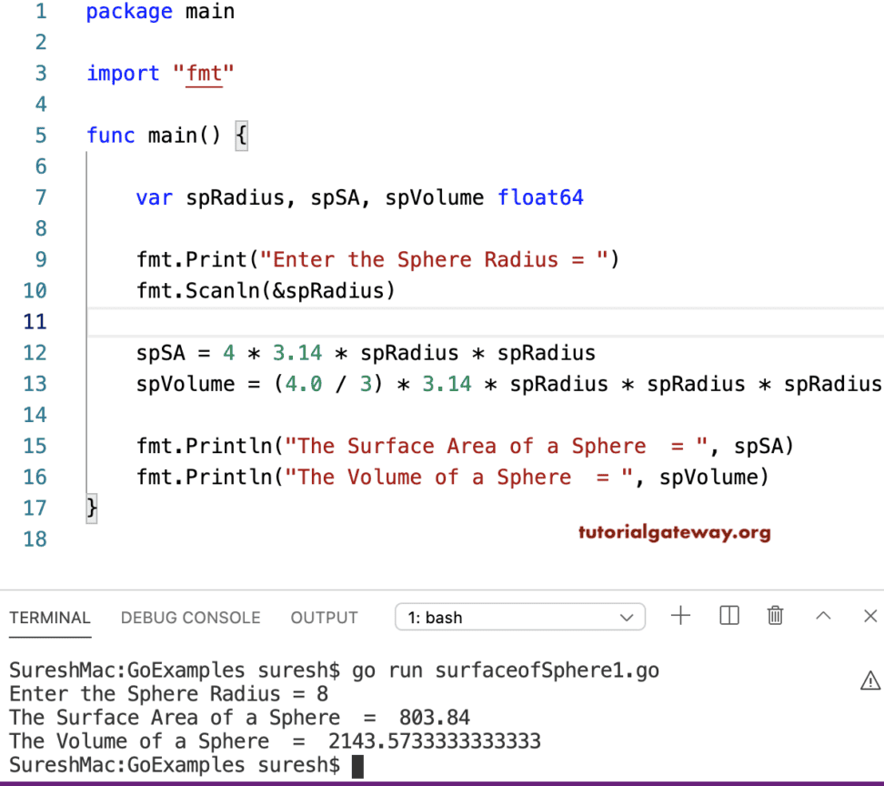The height and width of the screenshot is (786, 884).
Task: Click the underlined "fmt" import link
Action: [x=205, y=73]
